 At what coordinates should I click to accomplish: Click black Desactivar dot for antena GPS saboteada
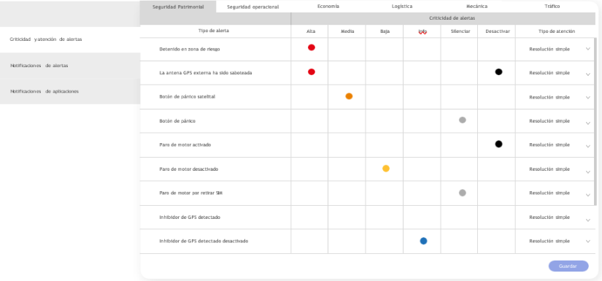tap(498, 72)
